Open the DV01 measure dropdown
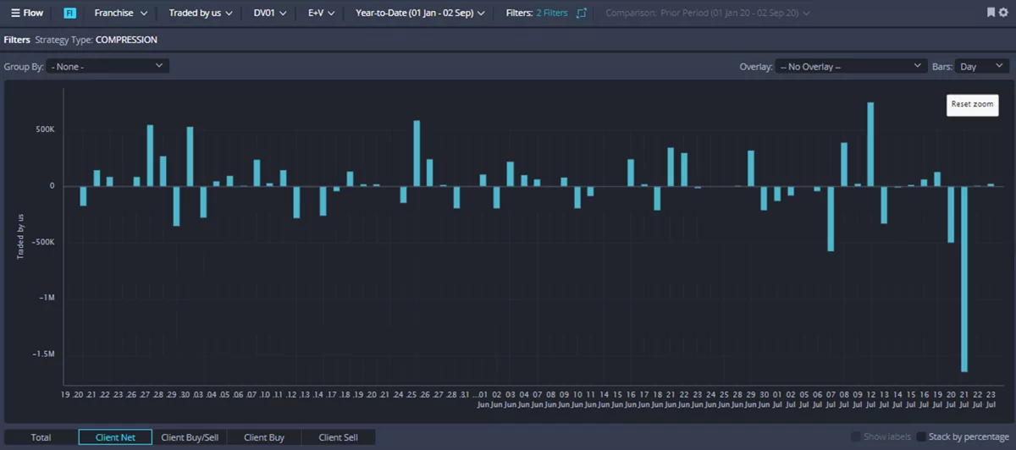 (x=270, y=14)
